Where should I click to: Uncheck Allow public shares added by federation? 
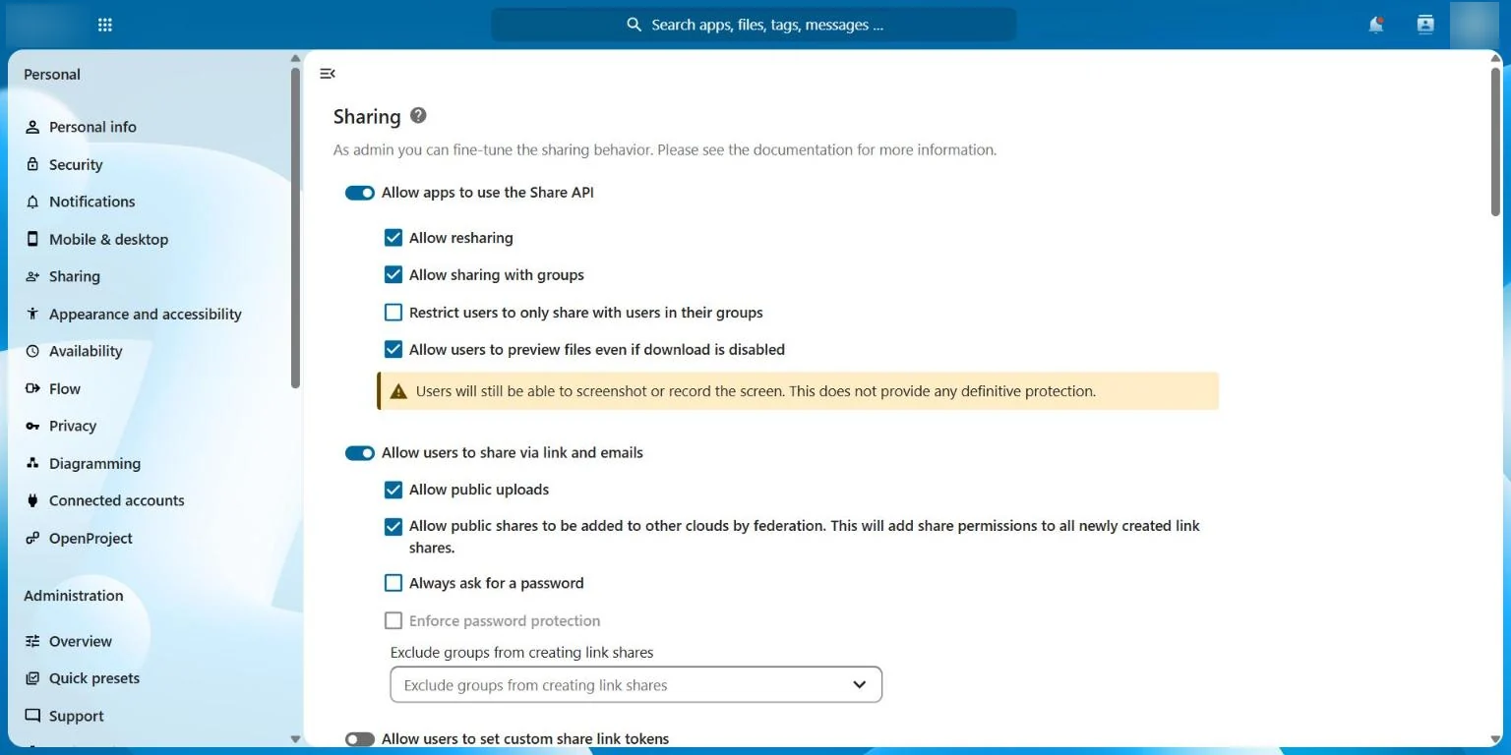pos(393,526)
